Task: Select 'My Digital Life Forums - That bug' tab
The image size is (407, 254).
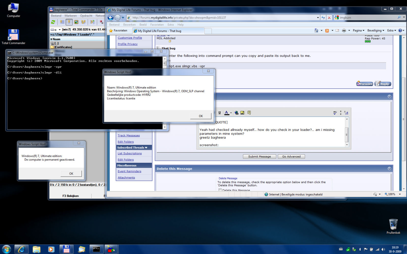Action: click(x=168, y=31)
